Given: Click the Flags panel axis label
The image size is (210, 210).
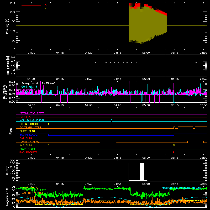Looking at the screenshot, I should pyautogui.click(x=10, y=131).
